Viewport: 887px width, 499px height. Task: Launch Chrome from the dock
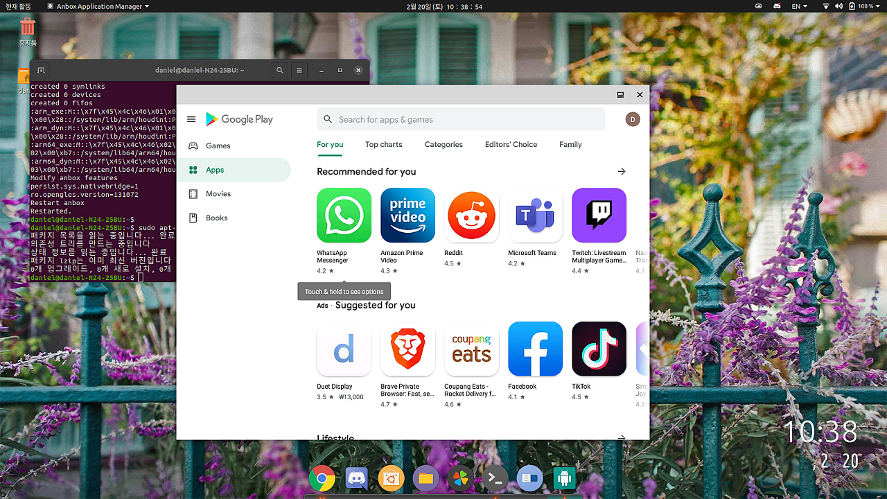[322, 478]
